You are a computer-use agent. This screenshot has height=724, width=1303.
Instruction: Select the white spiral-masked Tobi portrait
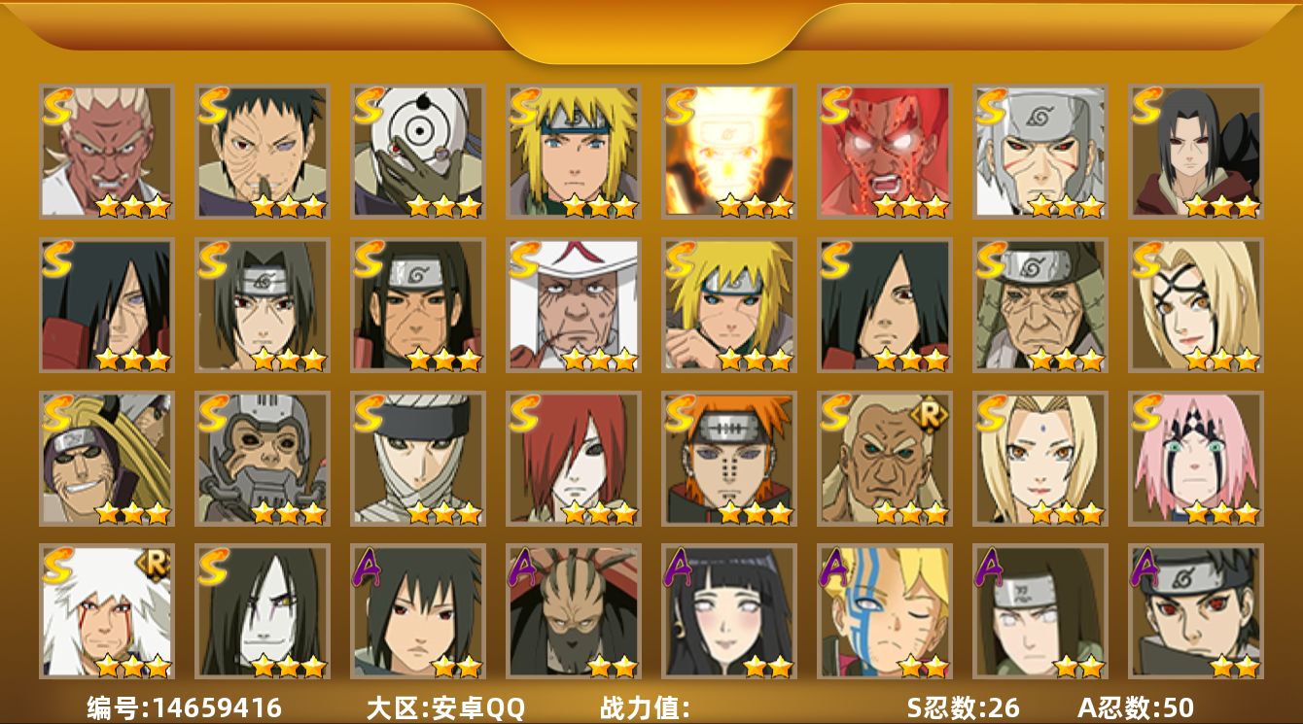[418, 152]
